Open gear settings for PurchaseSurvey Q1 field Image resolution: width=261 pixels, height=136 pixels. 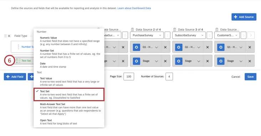(136, 47)
